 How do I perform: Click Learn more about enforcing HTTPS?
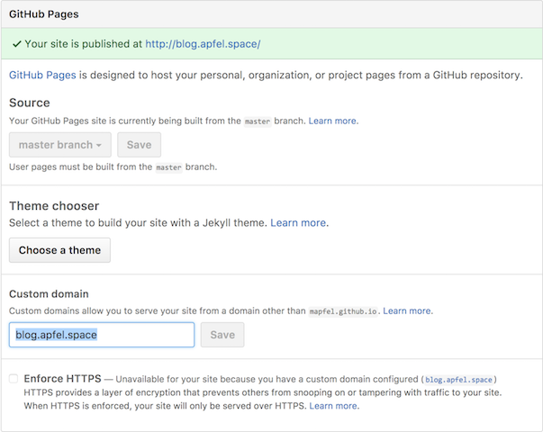(333, 406)
